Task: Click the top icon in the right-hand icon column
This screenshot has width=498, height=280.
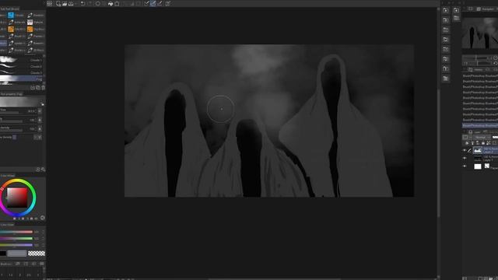Action: click(x=446, y=10)
